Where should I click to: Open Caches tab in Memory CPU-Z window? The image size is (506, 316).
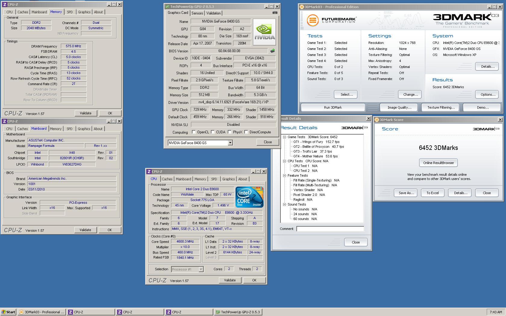(23, 12)
